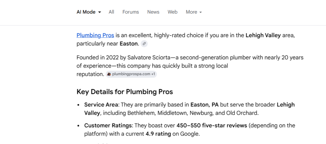Viewport: 326px width, 144px height.
Task: Open the Forums tab
Action: (x=131, y=12)
